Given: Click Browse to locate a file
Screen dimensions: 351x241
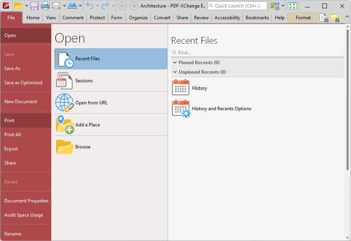Looking at the screenshot, I should pos(111,147).
